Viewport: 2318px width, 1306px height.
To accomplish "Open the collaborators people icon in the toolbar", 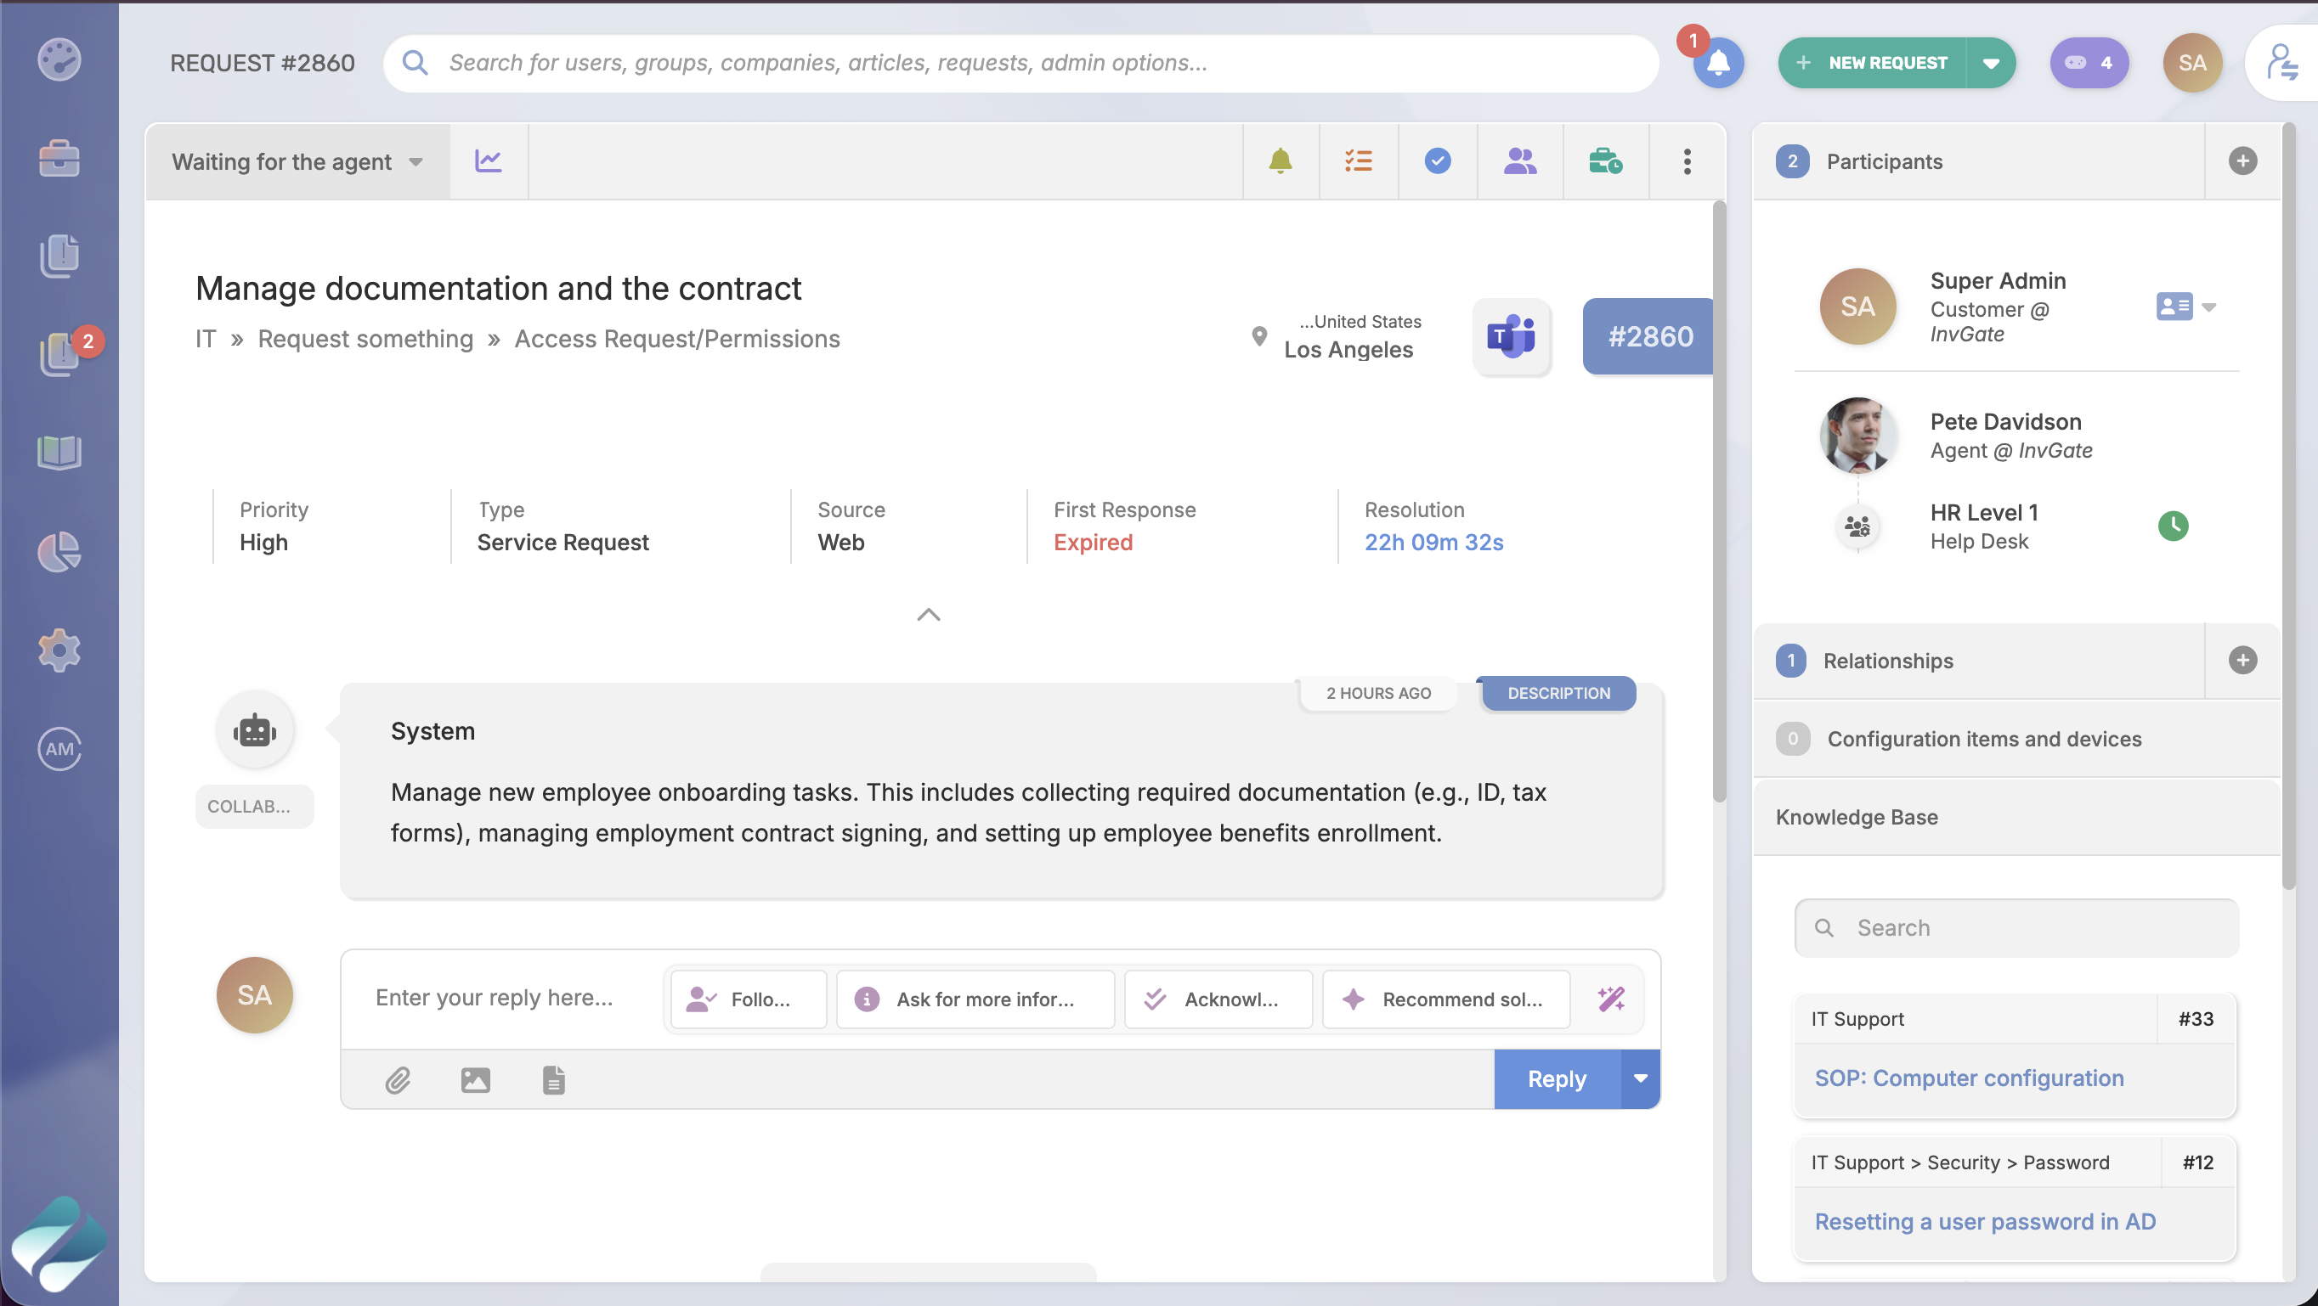I will coord(1518,161).
